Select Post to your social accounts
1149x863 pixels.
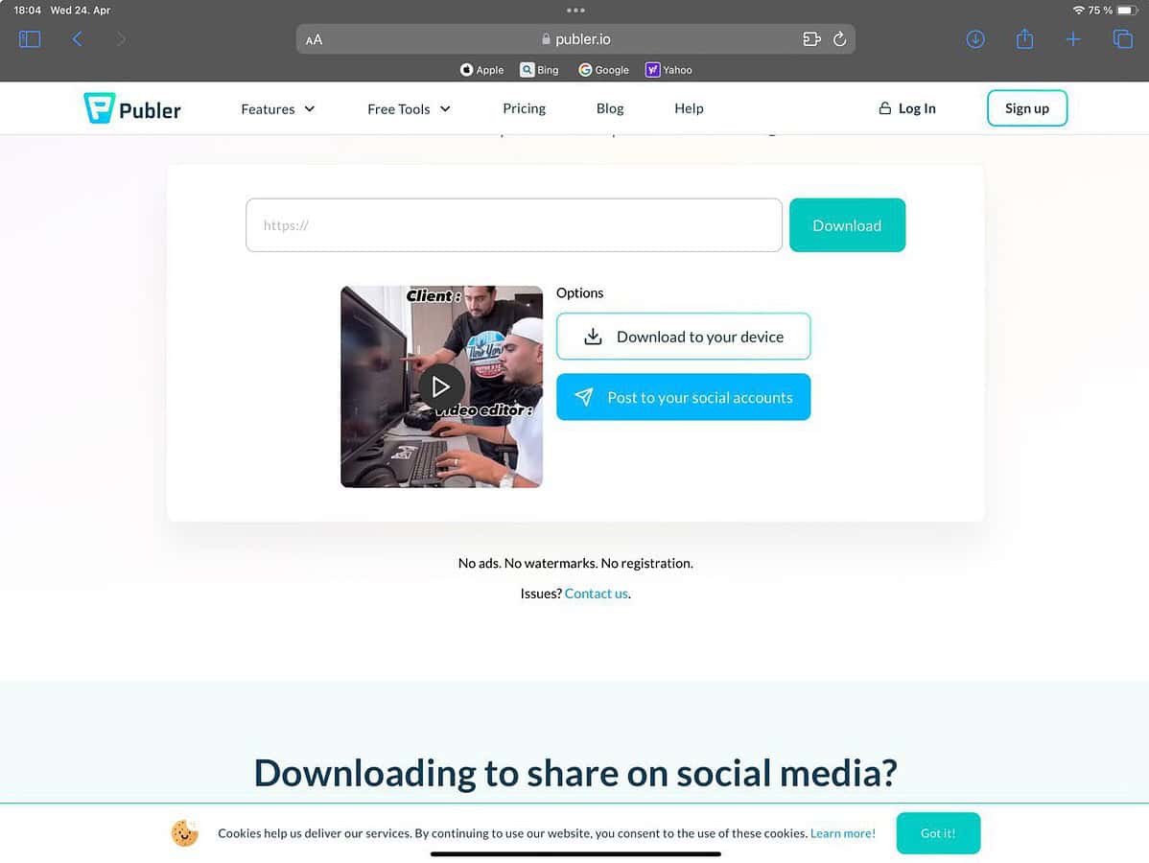click(683, 396)
